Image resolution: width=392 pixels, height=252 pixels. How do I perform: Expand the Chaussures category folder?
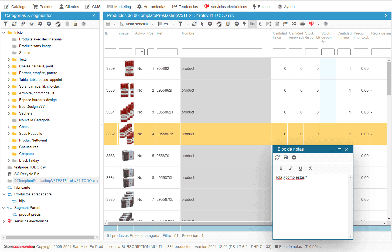tap(9, 147)
